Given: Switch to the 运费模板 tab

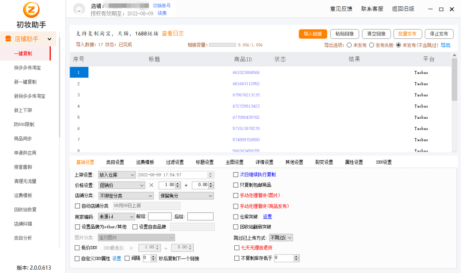Looking at the screenshot, I should tap(145, 162).
